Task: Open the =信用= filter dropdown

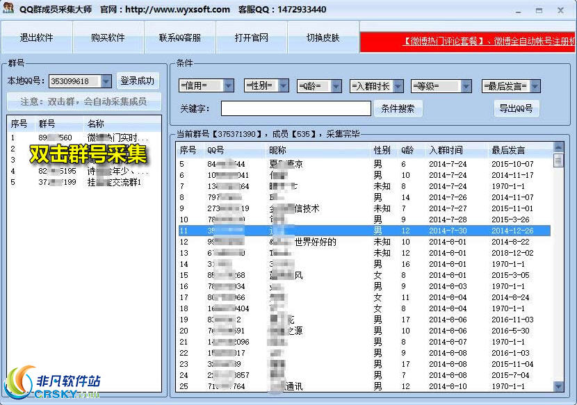Action: click(228, 85)
